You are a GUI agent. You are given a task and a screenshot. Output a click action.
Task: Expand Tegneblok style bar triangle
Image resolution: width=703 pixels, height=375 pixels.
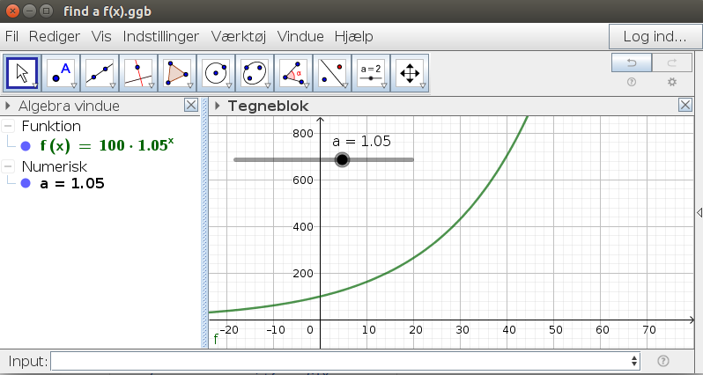pyautogui.click(x=218, y=107)
